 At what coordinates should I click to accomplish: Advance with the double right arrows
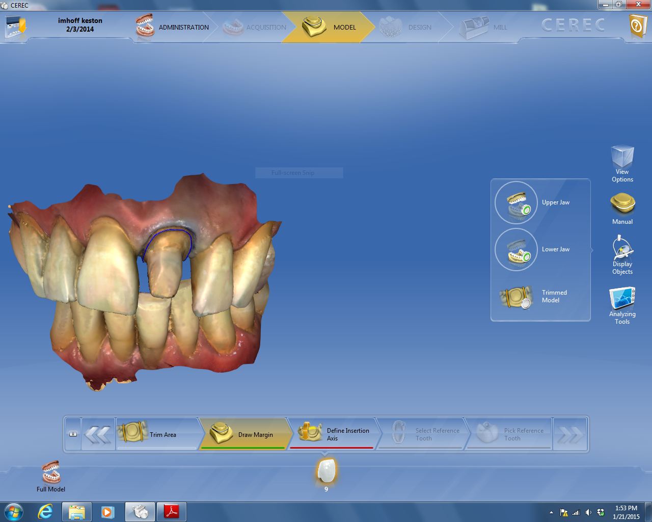coord(569,435)
